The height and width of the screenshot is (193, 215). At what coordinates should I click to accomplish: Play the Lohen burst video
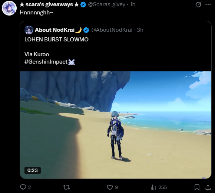[116, 125]
